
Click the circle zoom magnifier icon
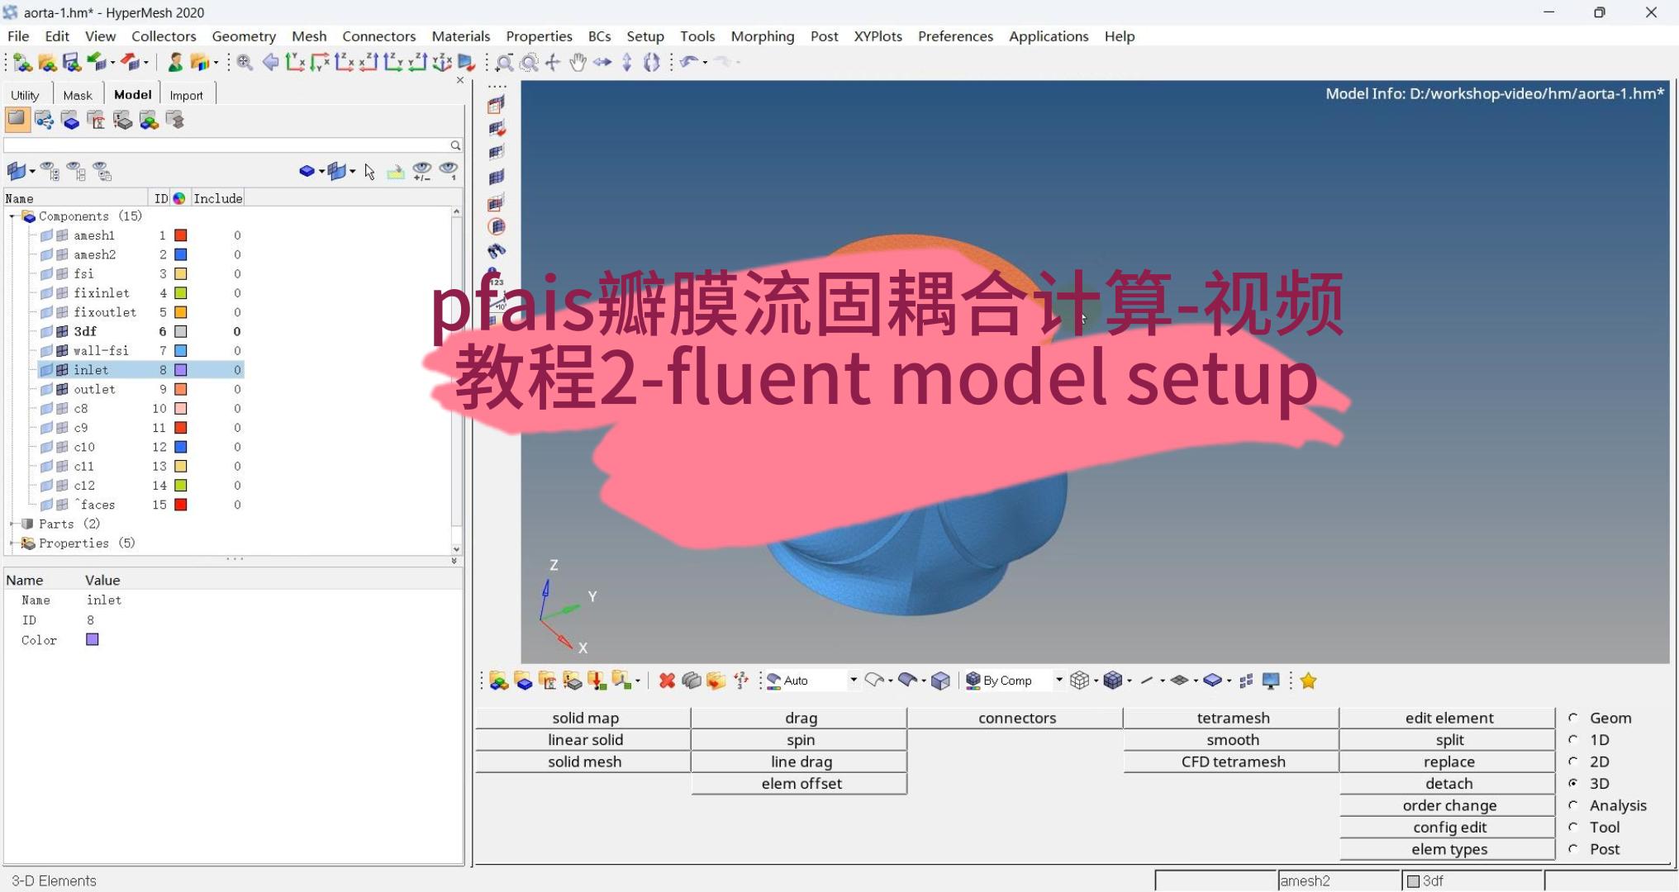[530, 62]
